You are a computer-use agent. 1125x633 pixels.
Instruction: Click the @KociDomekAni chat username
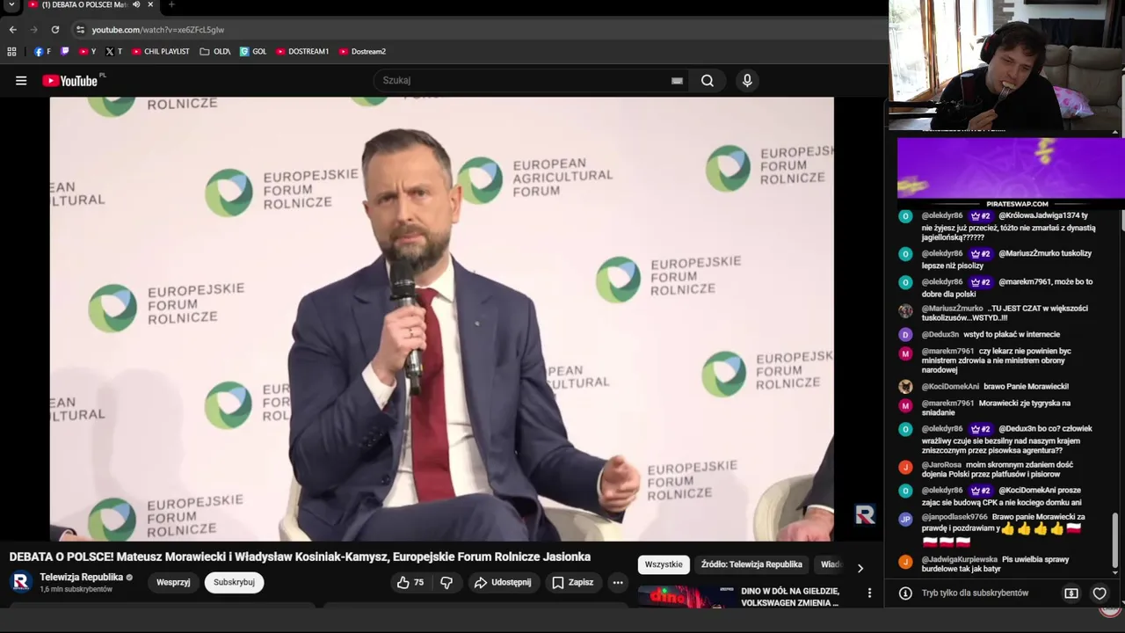pyautogui.click(x=950, y=387)
